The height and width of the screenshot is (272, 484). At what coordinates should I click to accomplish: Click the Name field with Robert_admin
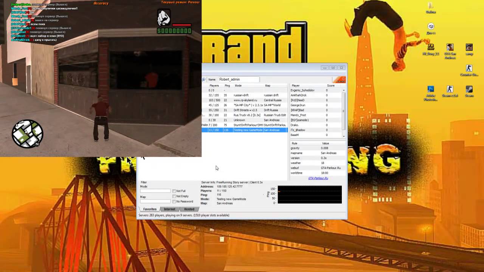point(238,79)
